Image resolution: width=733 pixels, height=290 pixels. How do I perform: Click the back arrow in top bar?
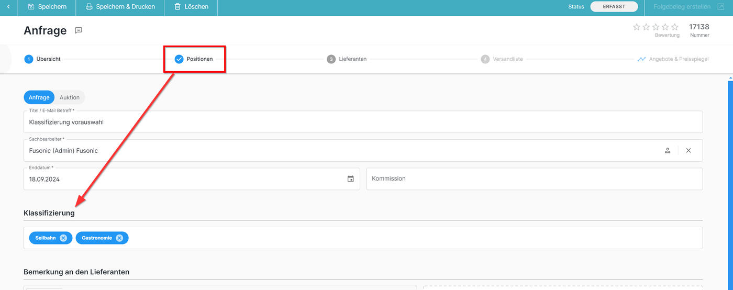(x=8, y=7)
